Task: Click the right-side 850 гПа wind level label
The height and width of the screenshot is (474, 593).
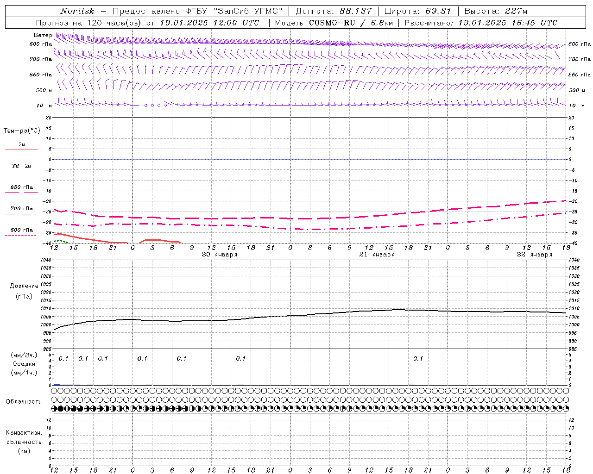Action: point(580,75)
